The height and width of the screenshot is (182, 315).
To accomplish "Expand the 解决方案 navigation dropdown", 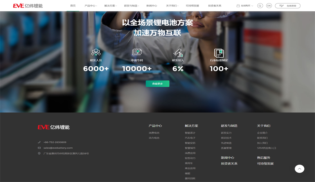I will 110,6.
